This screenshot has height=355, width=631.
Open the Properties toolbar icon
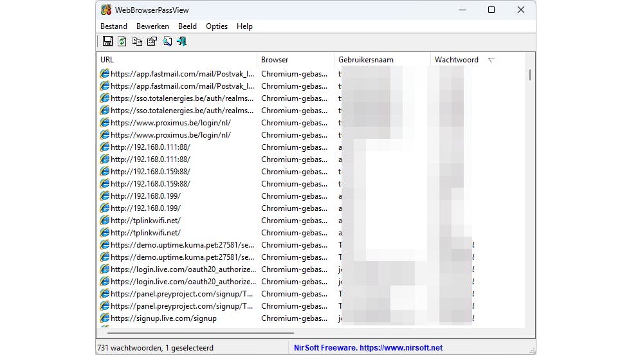click(x=152, y=41)
